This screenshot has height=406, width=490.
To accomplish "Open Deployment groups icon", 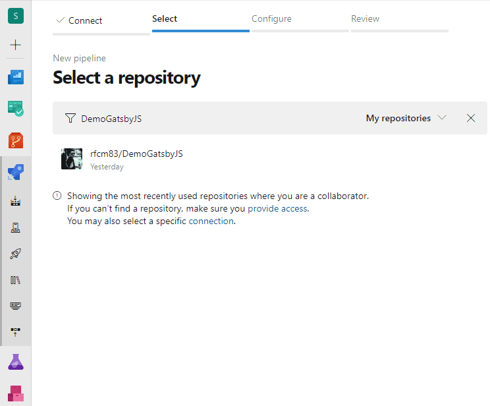I will (x=15, y=332).
